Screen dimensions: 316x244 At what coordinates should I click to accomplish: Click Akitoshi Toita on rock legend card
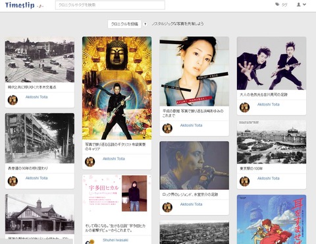point(191,204)
